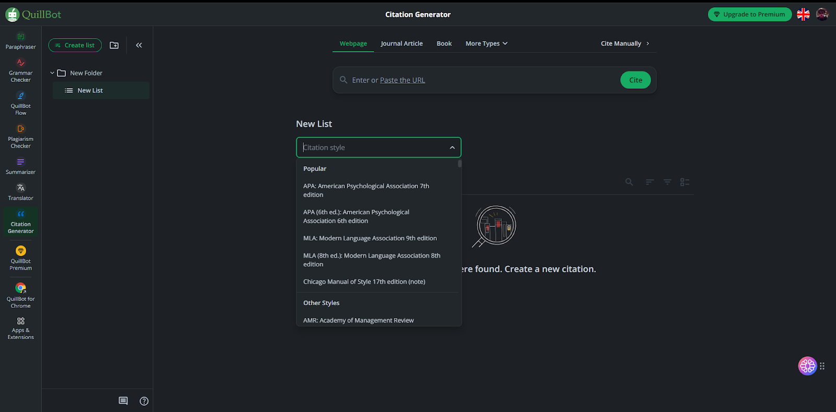Open the Translator tool
Screen dimensions: 836x412
(x=21, y=192)
